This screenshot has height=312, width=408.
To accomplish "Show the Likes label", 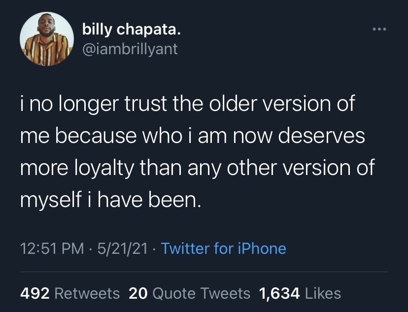I will coord(323,293).
